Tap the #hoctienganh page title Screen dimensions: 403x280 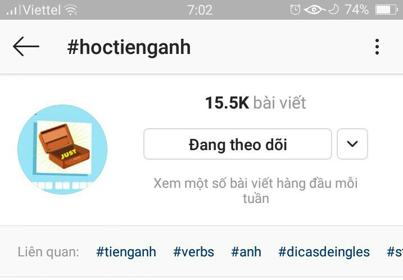(129, 47)
